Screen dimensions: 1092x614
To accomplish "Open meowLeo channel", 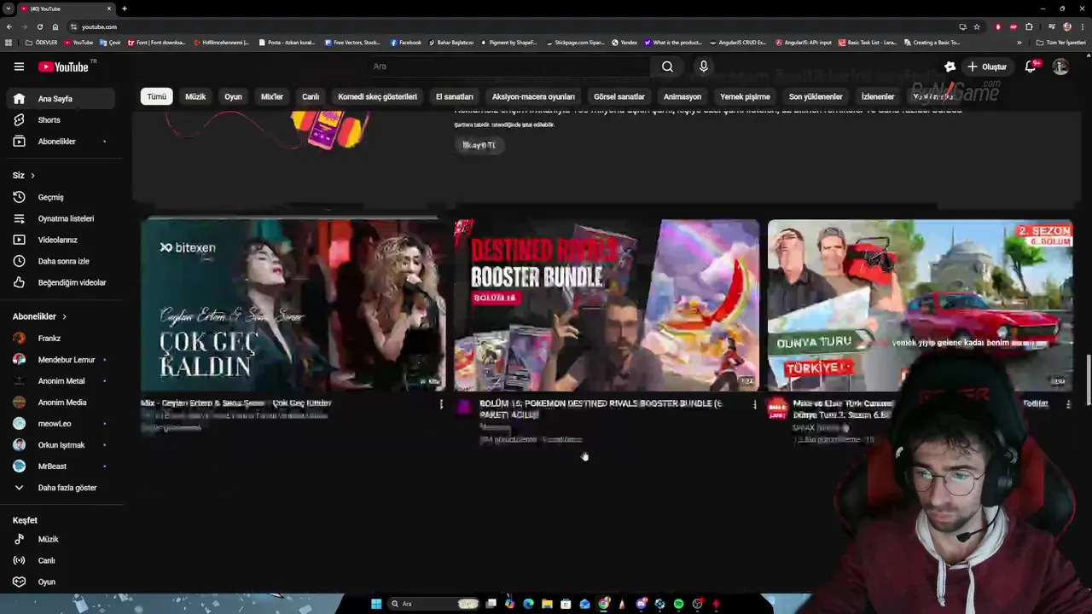I will click(x=60, y=424).
